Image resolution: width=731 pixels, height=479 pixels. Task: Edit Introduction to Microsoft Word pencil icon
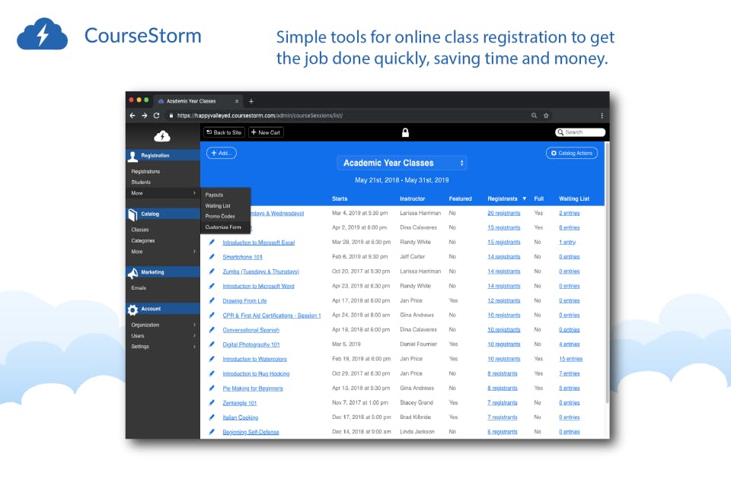click(212, 286)
